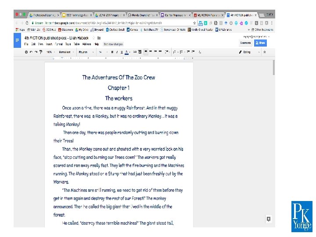Open the Google Docs home icon
The width and height of the screenshot is (316, 237).
click(x=17, y=40)
